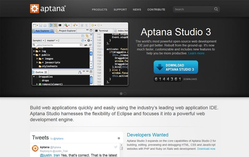Select the second carousel dot
The height and width of the screenshot is (157, 249).
(x=125, y=94)
